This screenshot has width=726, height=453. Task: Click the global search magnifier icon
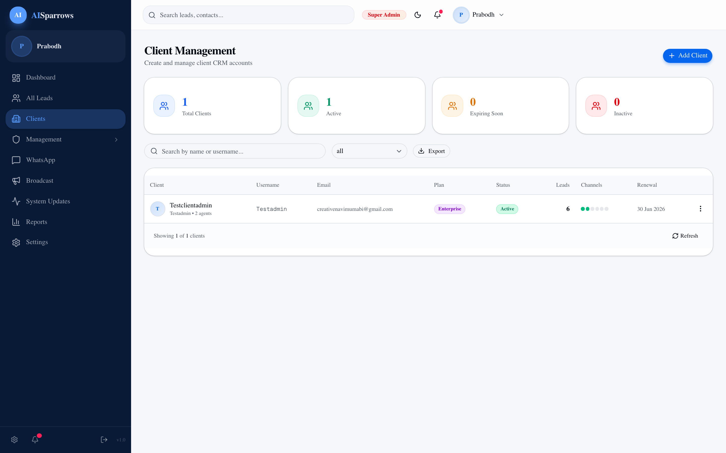click(152, 15)
